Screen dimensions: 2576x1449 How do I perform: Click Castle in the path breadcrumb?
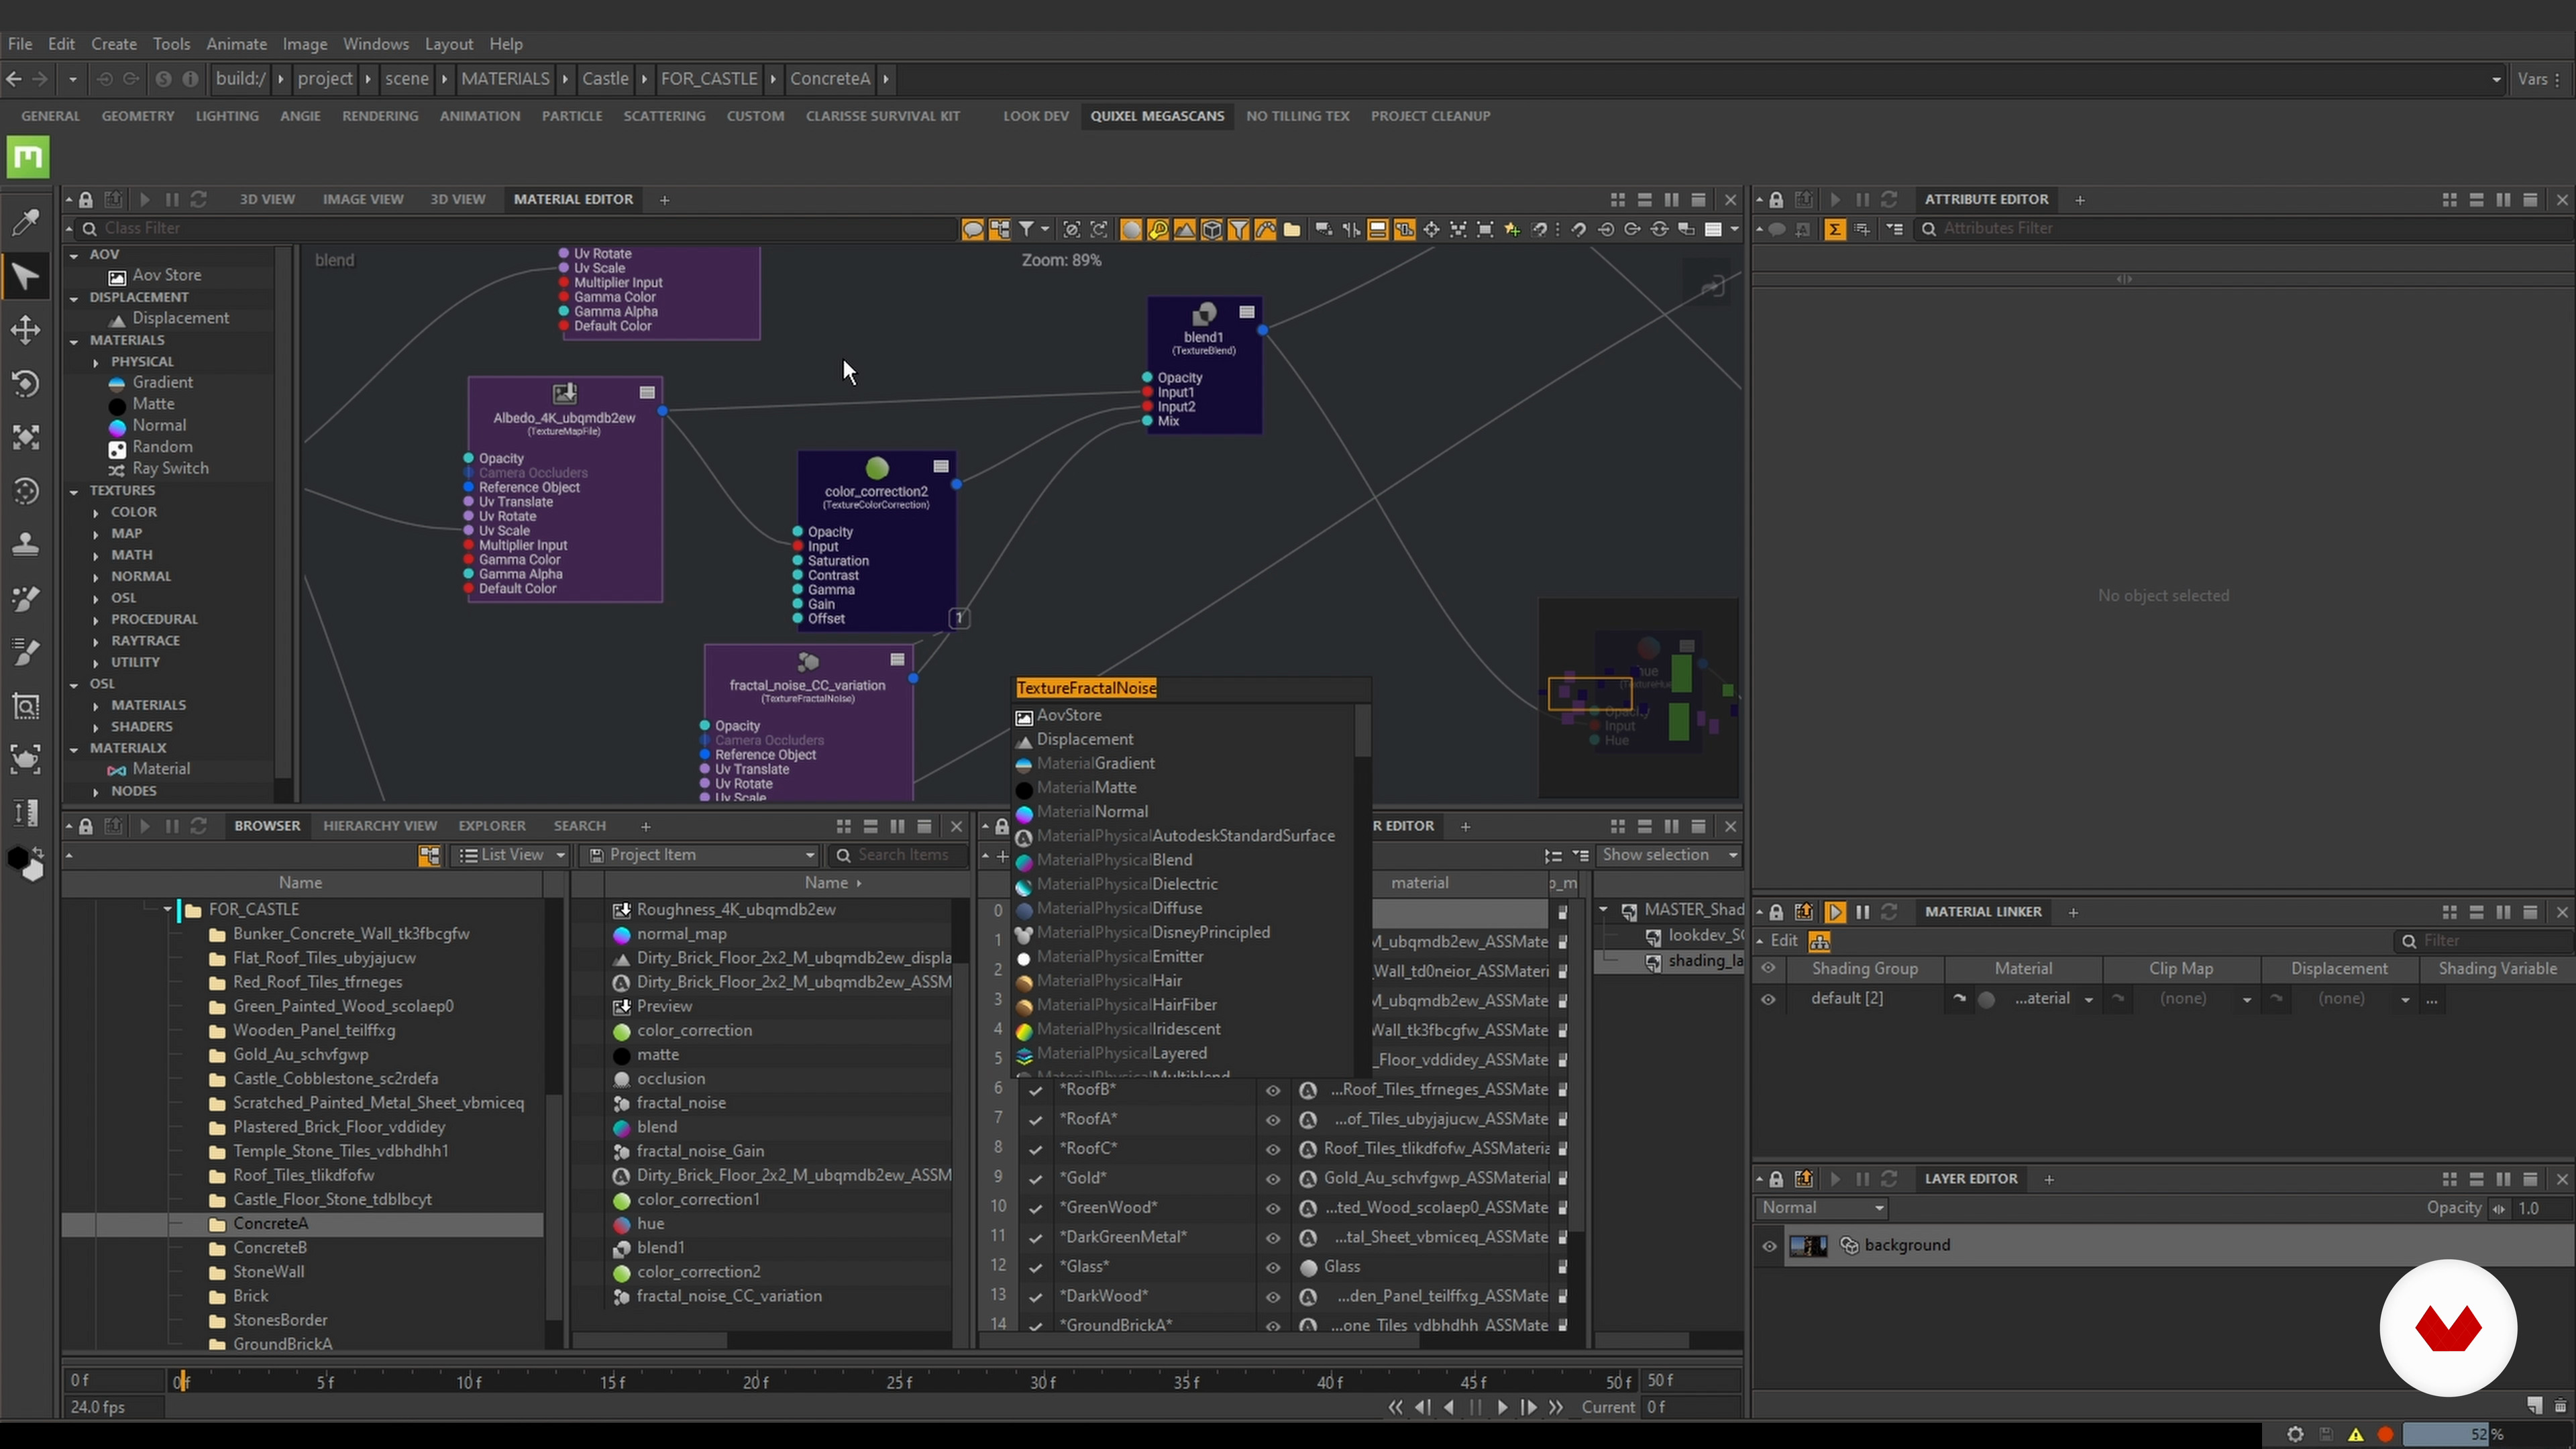605,79
